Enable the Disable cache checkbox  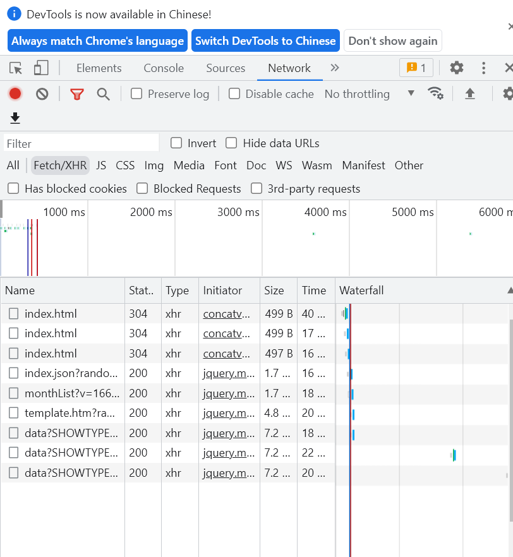click(x=234, y=93)
